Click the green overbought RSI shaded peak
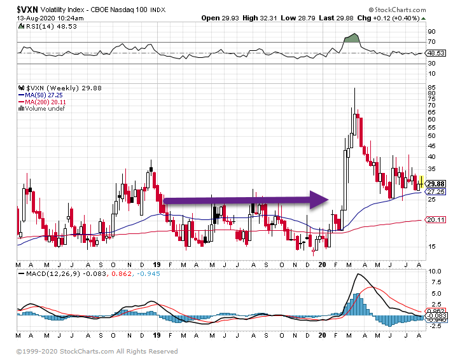Screen dimensions: 467x358 351,38
